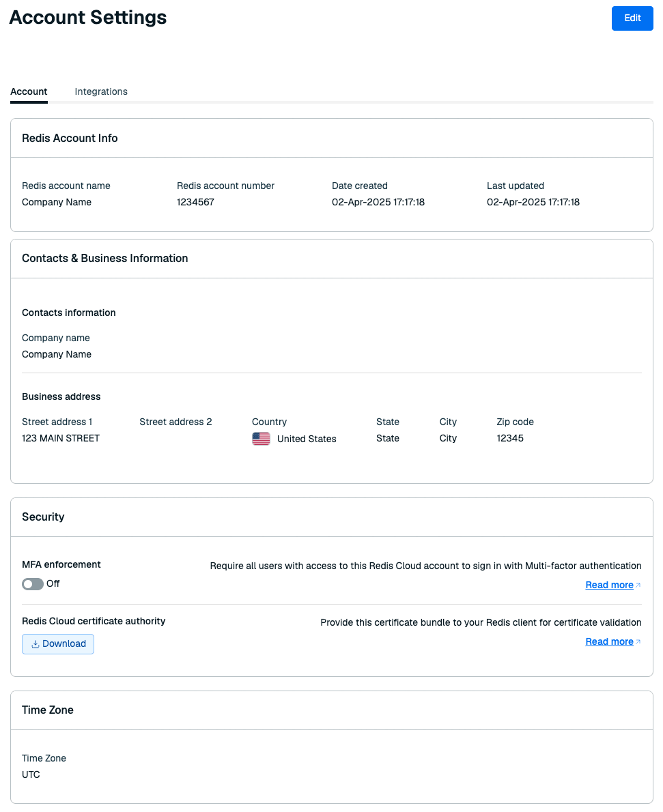The width and height of the screenshot is (663, 812).
Task: Click external-link arrow icon beside certificate Read more
Action: (638, 641)
